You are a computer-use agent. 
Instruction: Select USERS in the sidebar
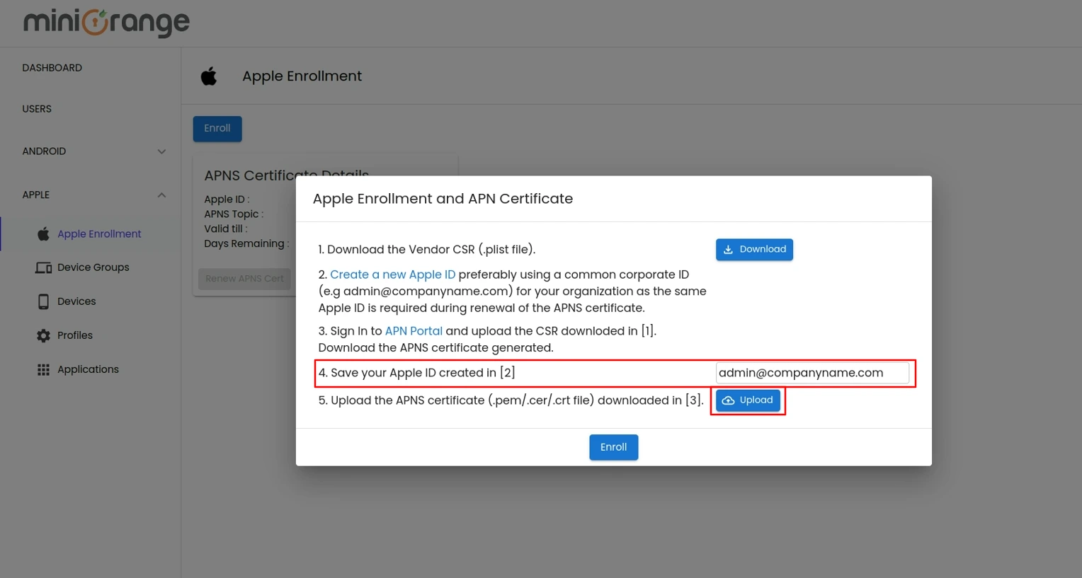click(37, 108)
